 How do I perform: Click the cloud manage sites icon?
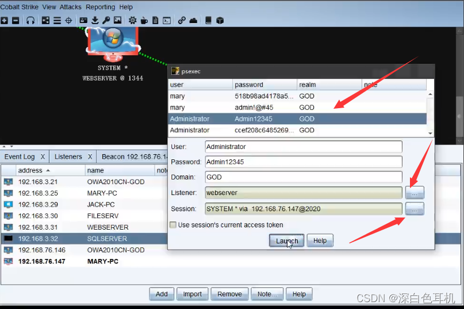[193, 21]
